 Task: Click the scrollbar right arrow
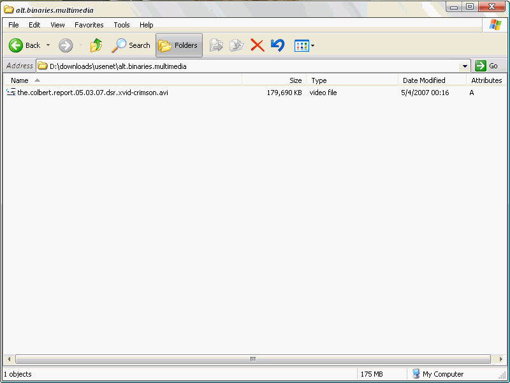[x=500, y=359]
